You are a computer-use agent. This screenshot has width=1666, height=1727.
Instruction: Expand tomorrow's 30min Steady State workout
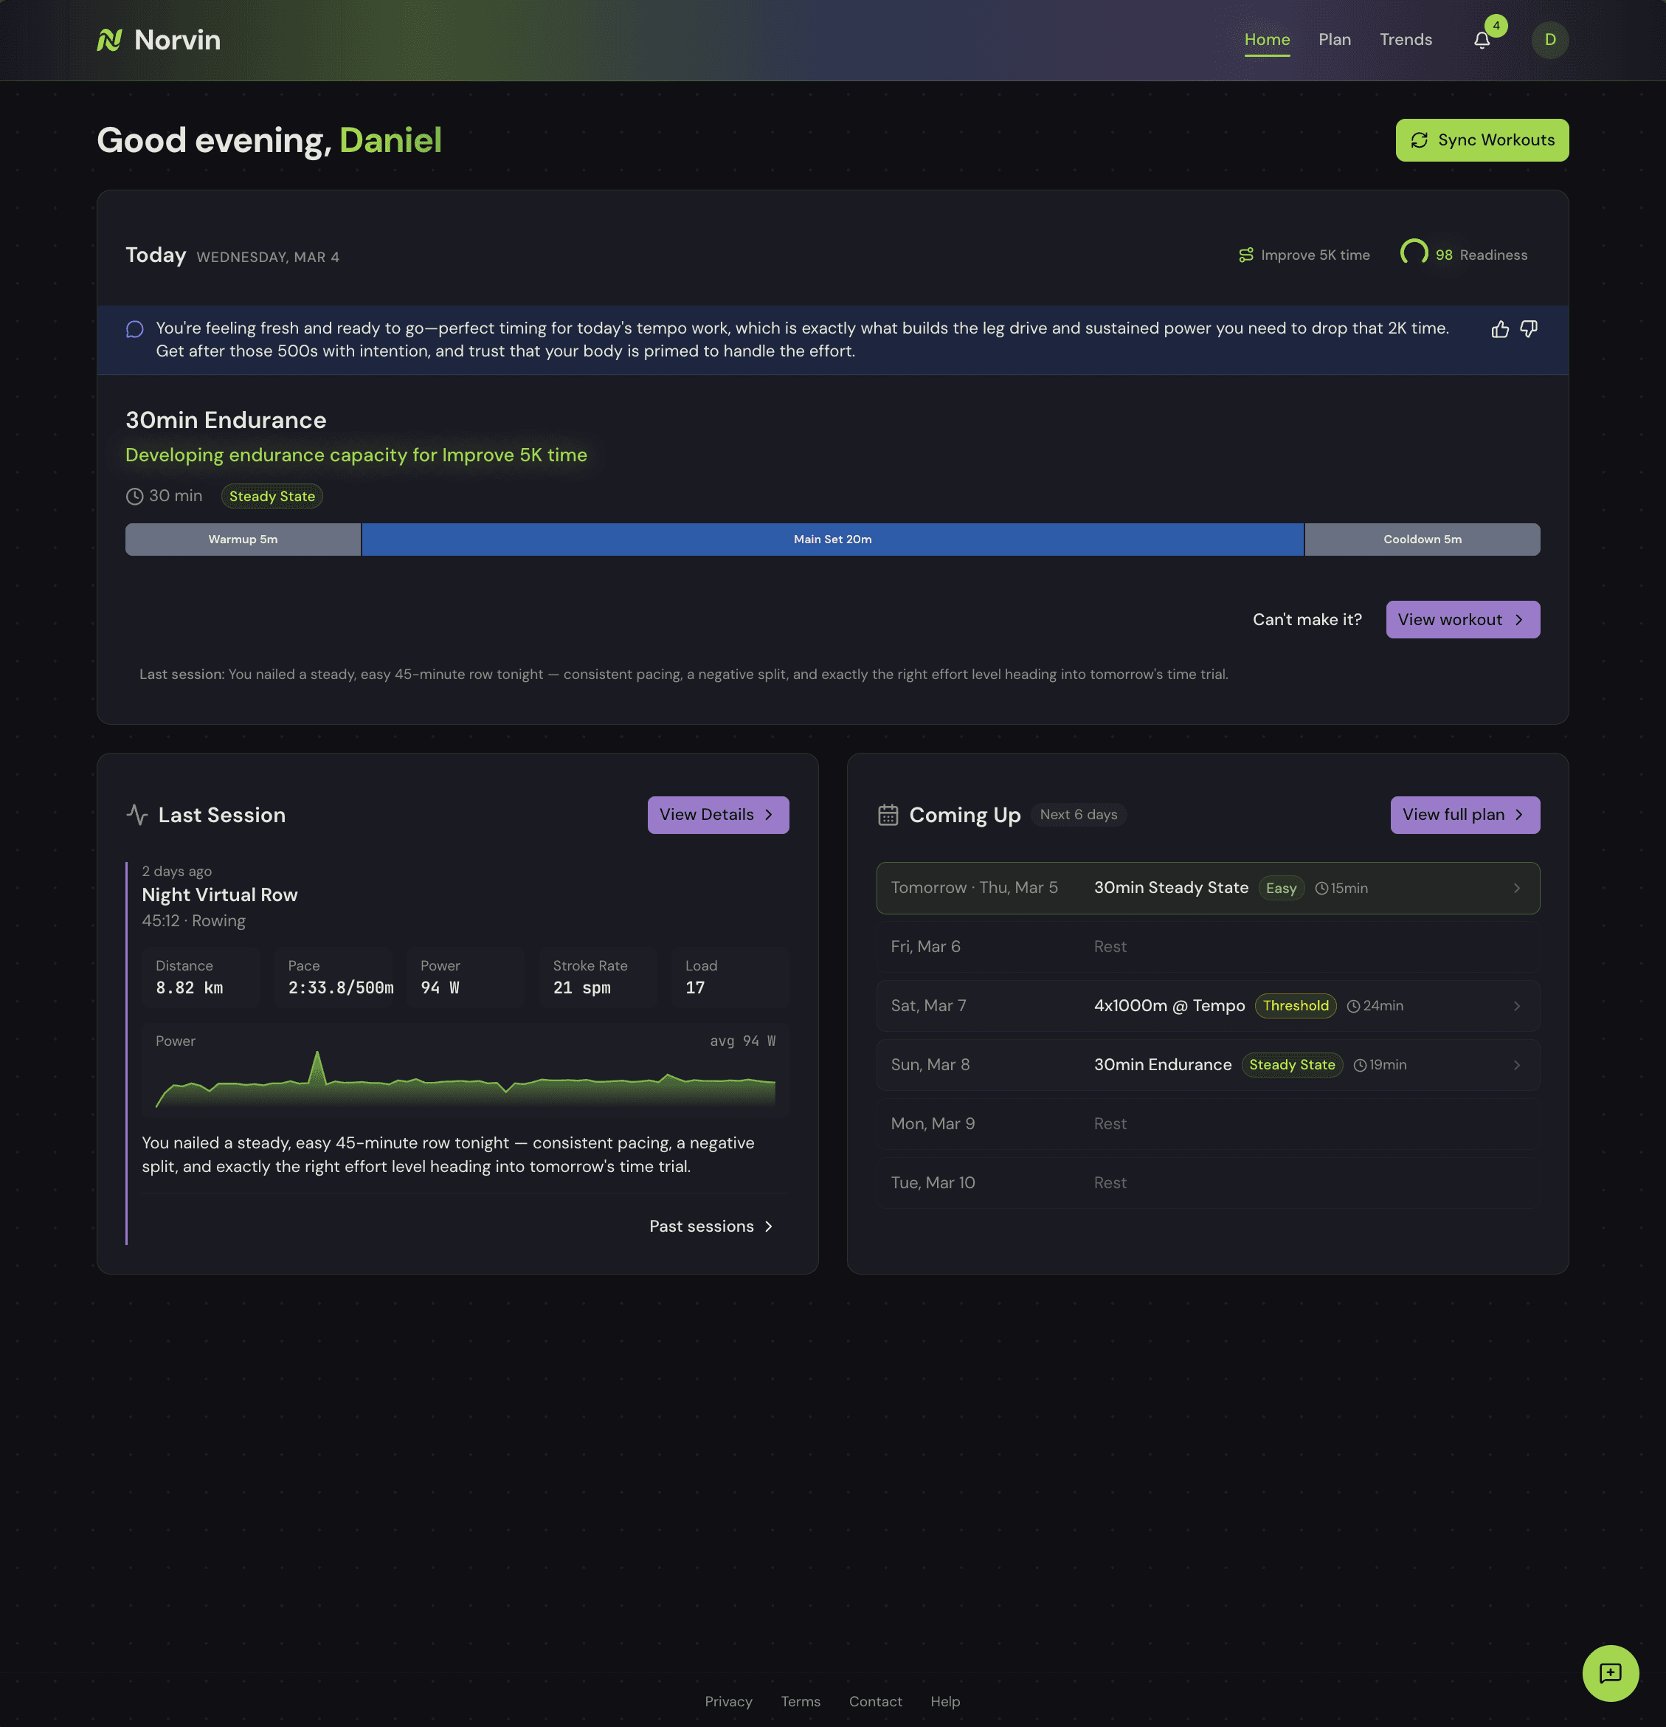coord(1207,887)
